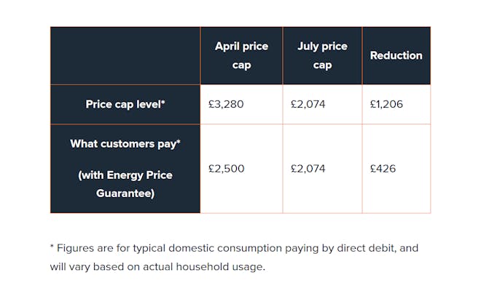Click the empty top-left header cell
This screenshot has width=481, height=283.
click(x=125, y=55)
